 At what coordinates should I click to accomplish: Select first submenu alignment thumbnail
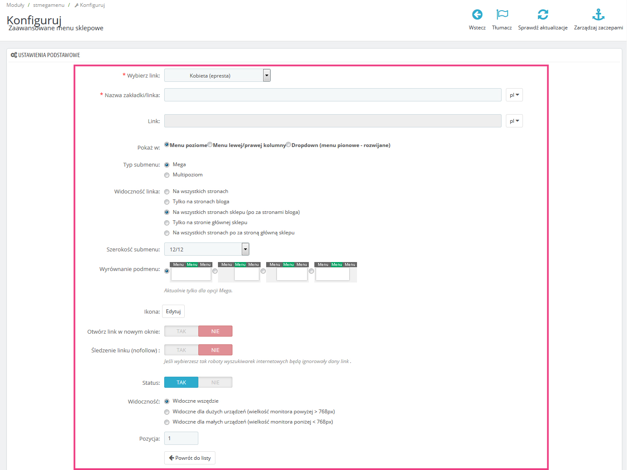pos(191,271)
